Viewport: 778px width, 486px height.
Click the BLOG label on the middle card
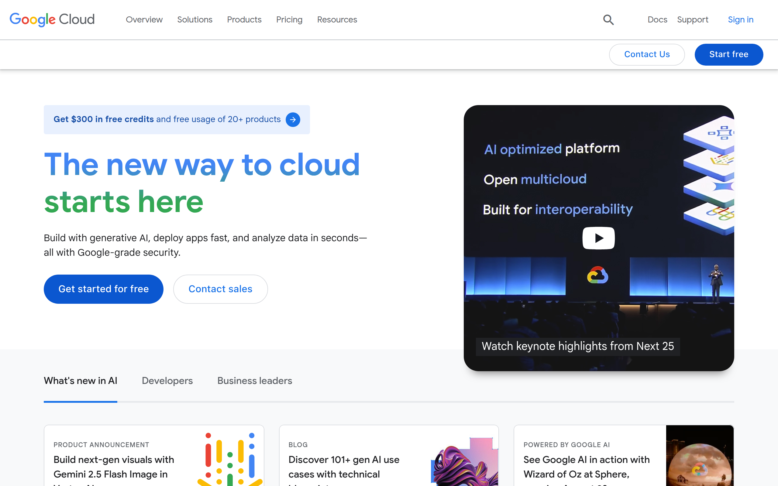(x=298, y=445)
